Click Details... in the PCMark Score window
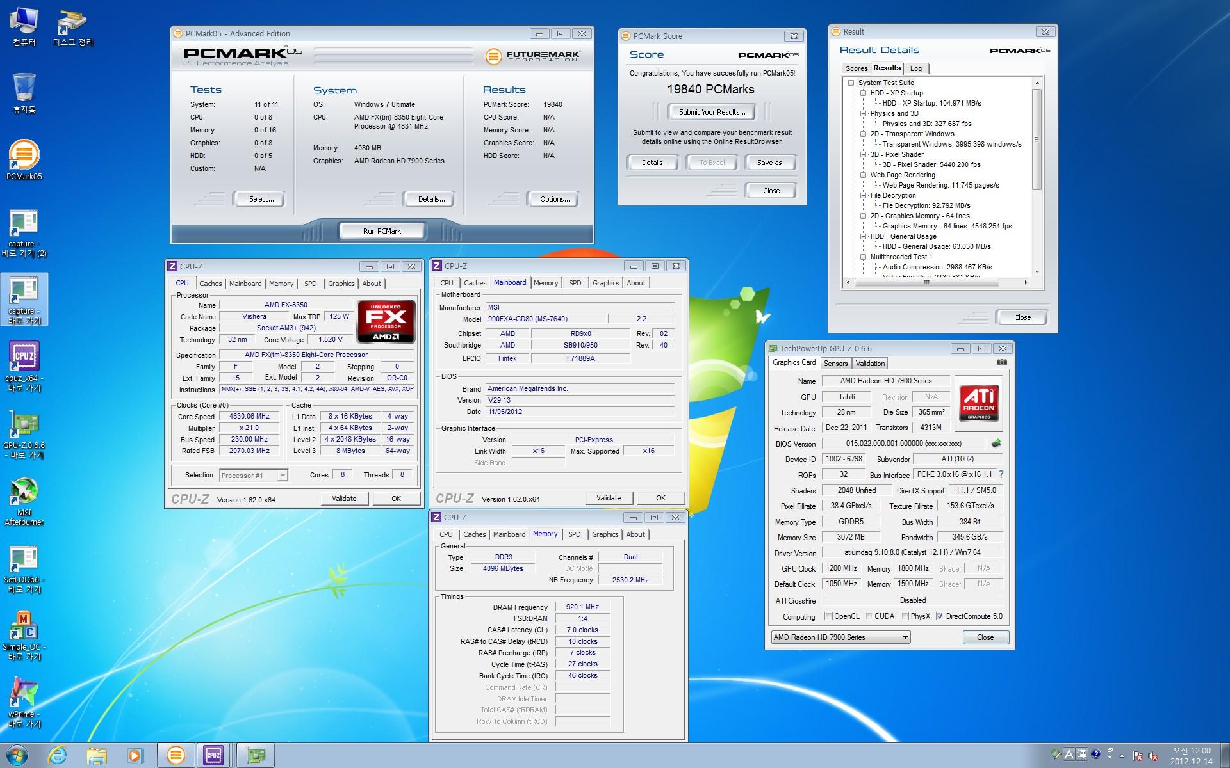This screenshot has width=1230, height=768. (x=655, y=163)
